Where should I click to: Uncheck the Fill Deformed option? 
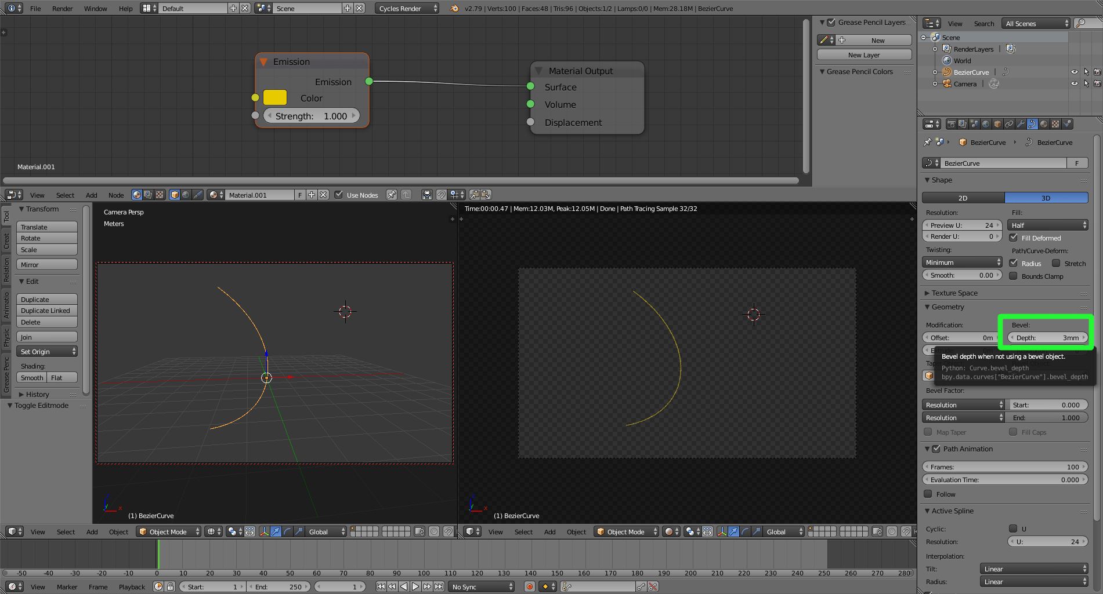click(x=1014, y=238)
